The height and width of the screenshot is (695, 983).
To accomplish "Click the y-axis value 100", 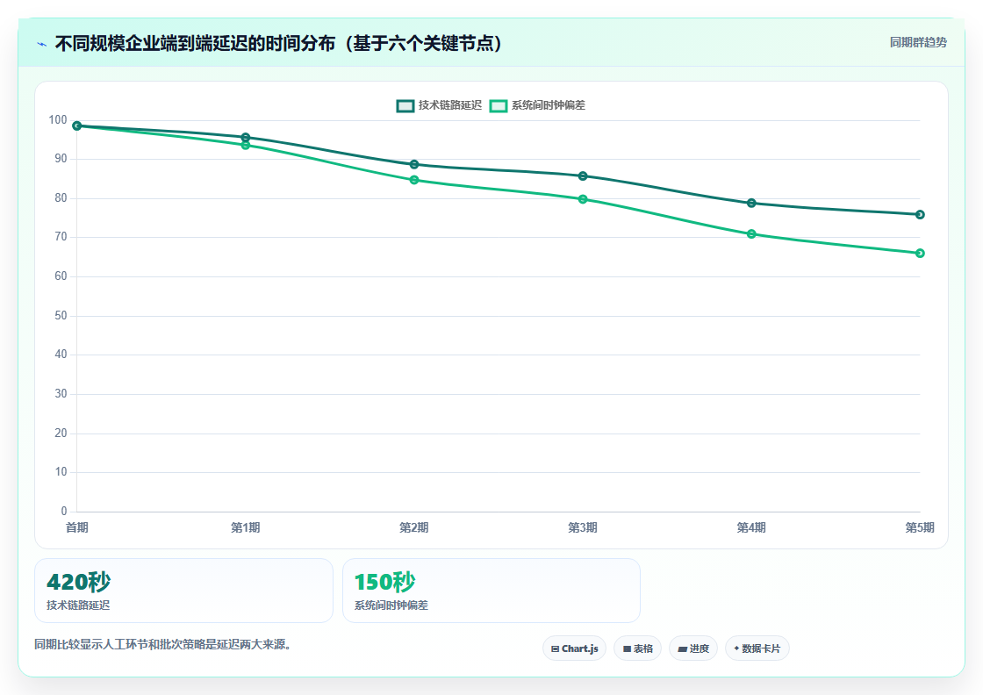I will 58,119.
